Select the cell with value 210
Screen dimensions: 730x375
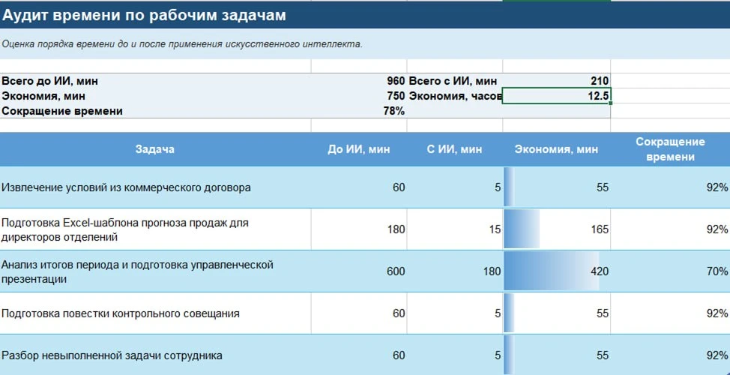[x=557, y=81]
